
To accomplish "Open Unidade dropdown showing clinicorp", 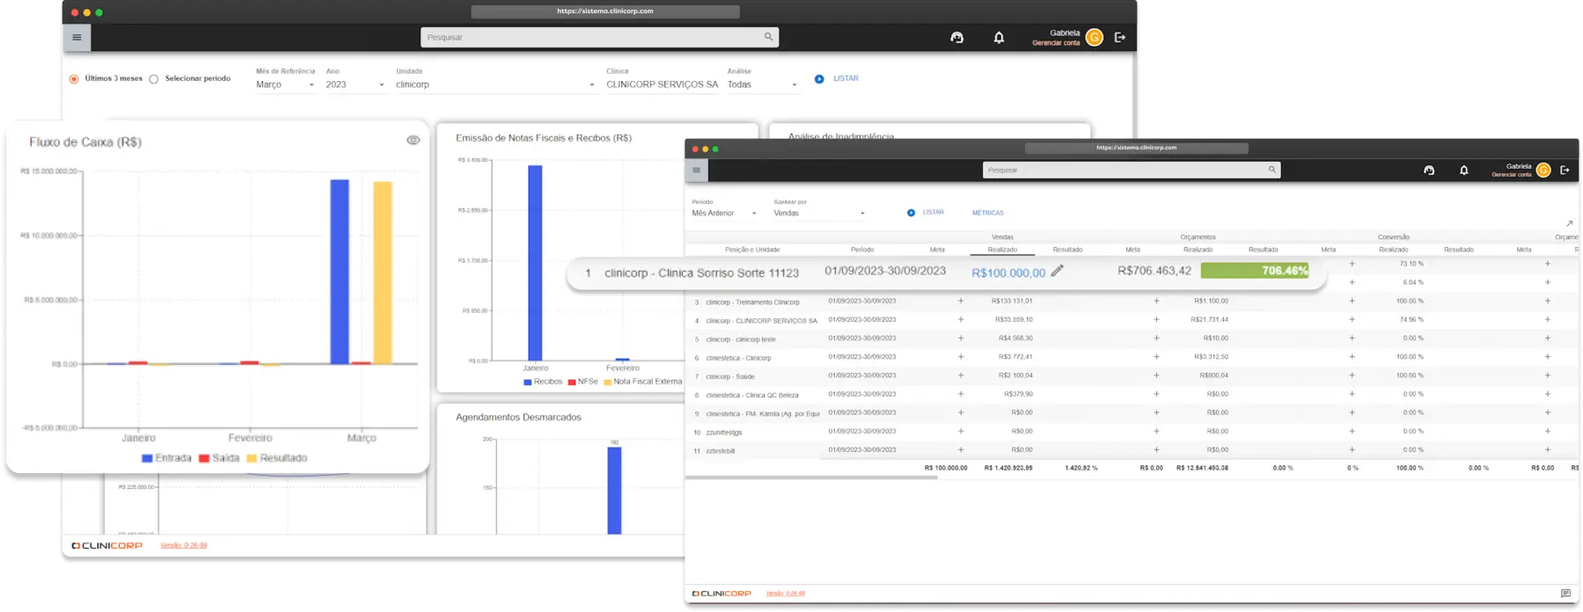I will pyautogui.click(x=495, y=84).
